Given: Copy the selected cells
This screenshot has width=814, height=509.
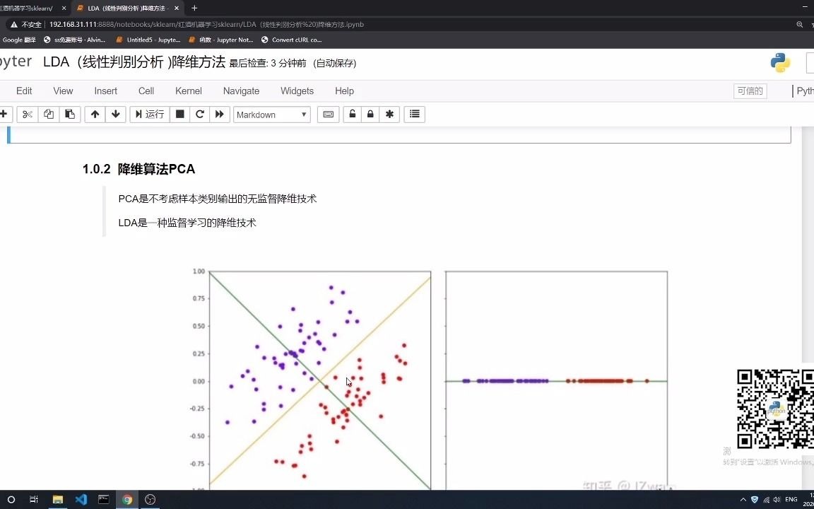Looking at the screenshot, I should point(49,114).
